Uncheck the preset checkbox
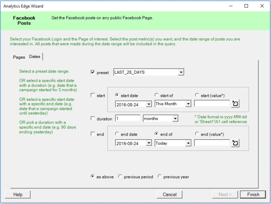 (x=93, y=73)
